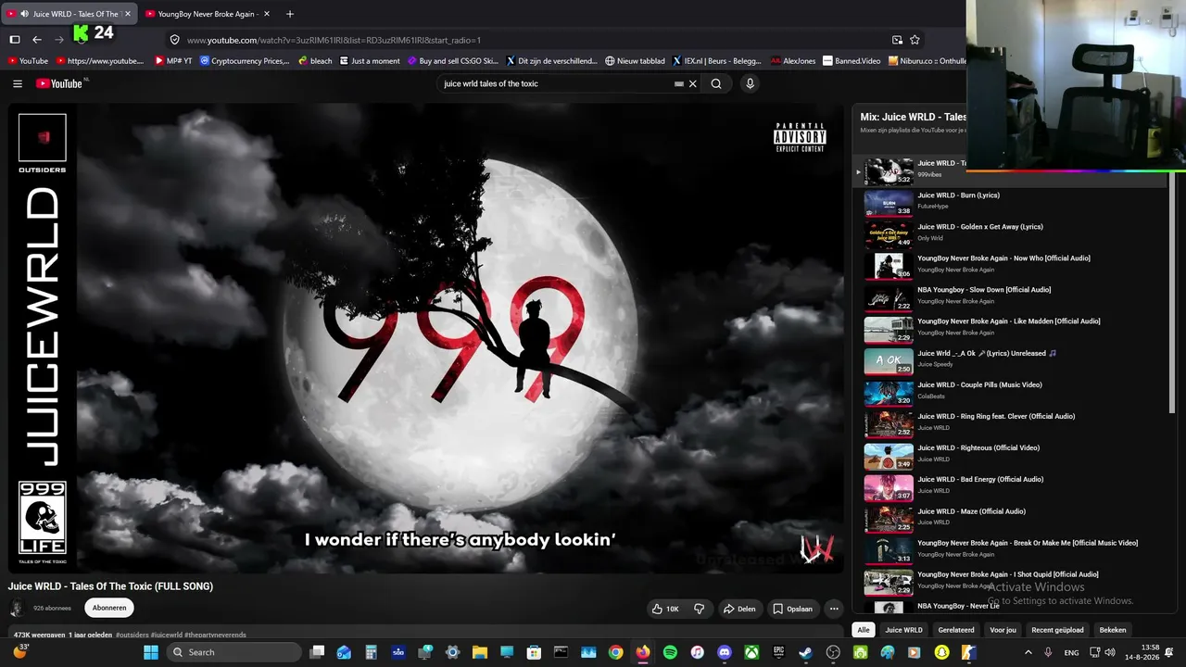
Task: Open the YouTube bookmark in bookmarks bar
Action: 27,61
